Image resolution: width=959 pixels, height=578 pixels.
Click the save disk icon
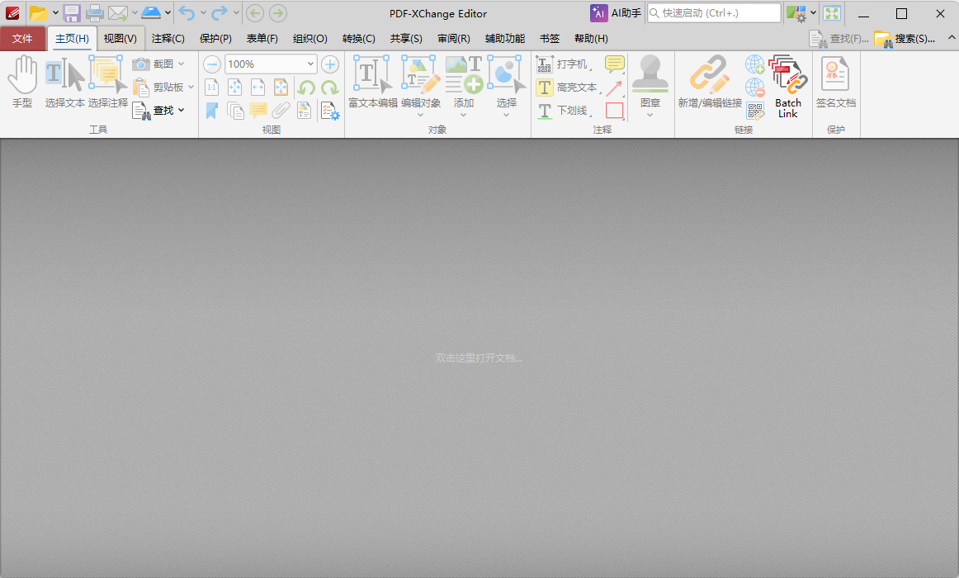click(72, 13)
